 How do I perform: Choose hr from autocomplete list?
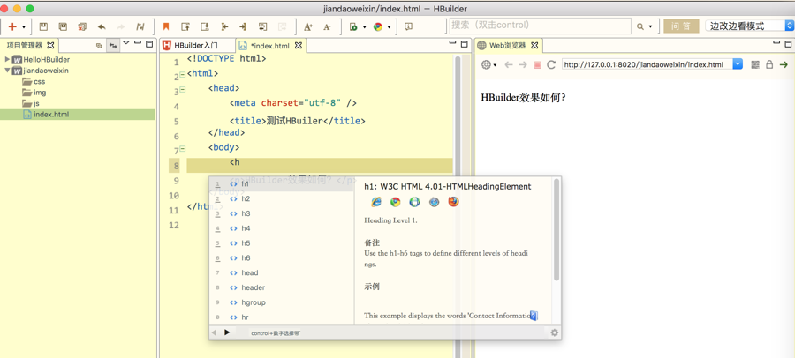(x=282, y=317)
